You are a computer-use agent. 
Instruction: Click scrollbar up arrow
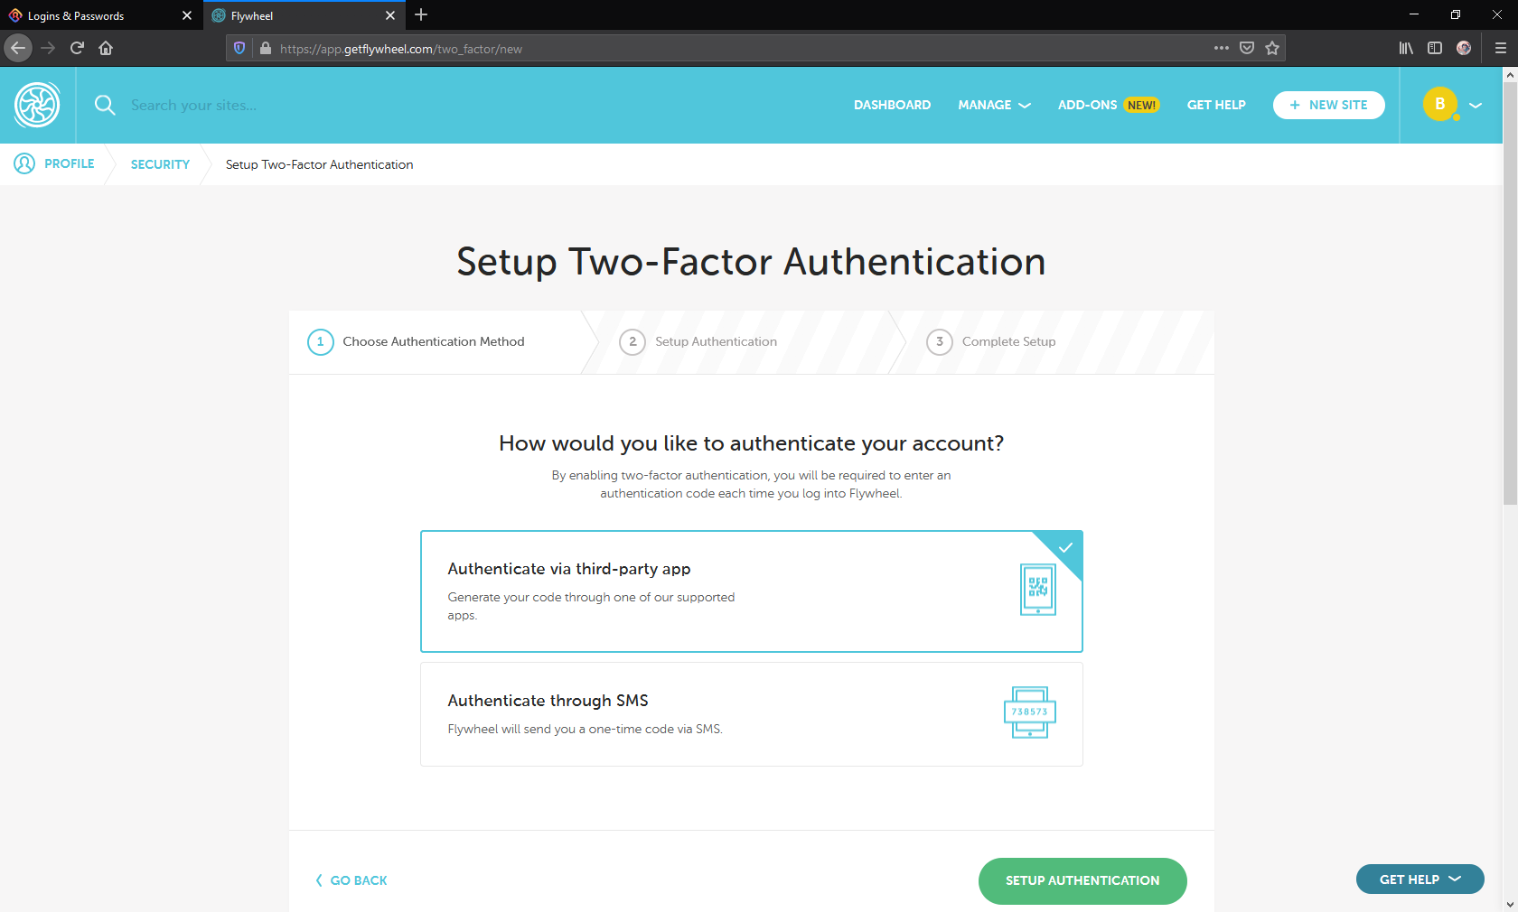(1510, 75)
